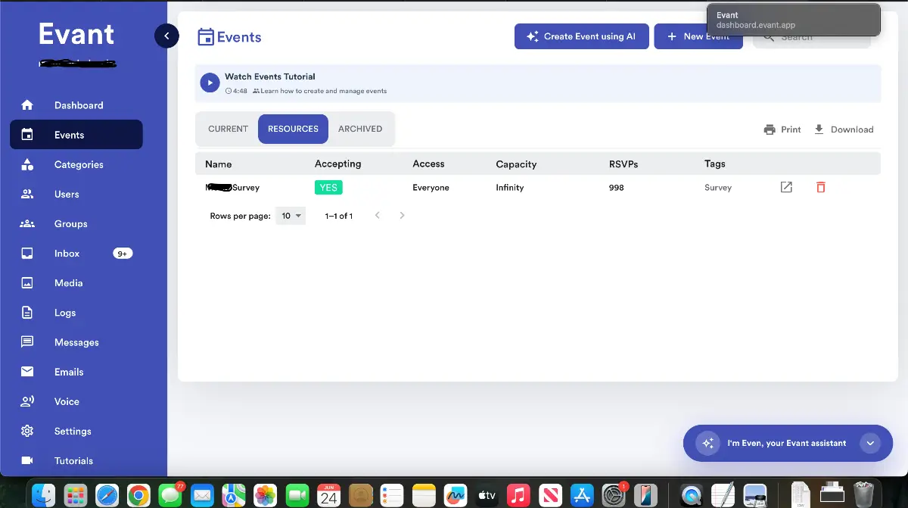Click the Everyone access cell

431,187
